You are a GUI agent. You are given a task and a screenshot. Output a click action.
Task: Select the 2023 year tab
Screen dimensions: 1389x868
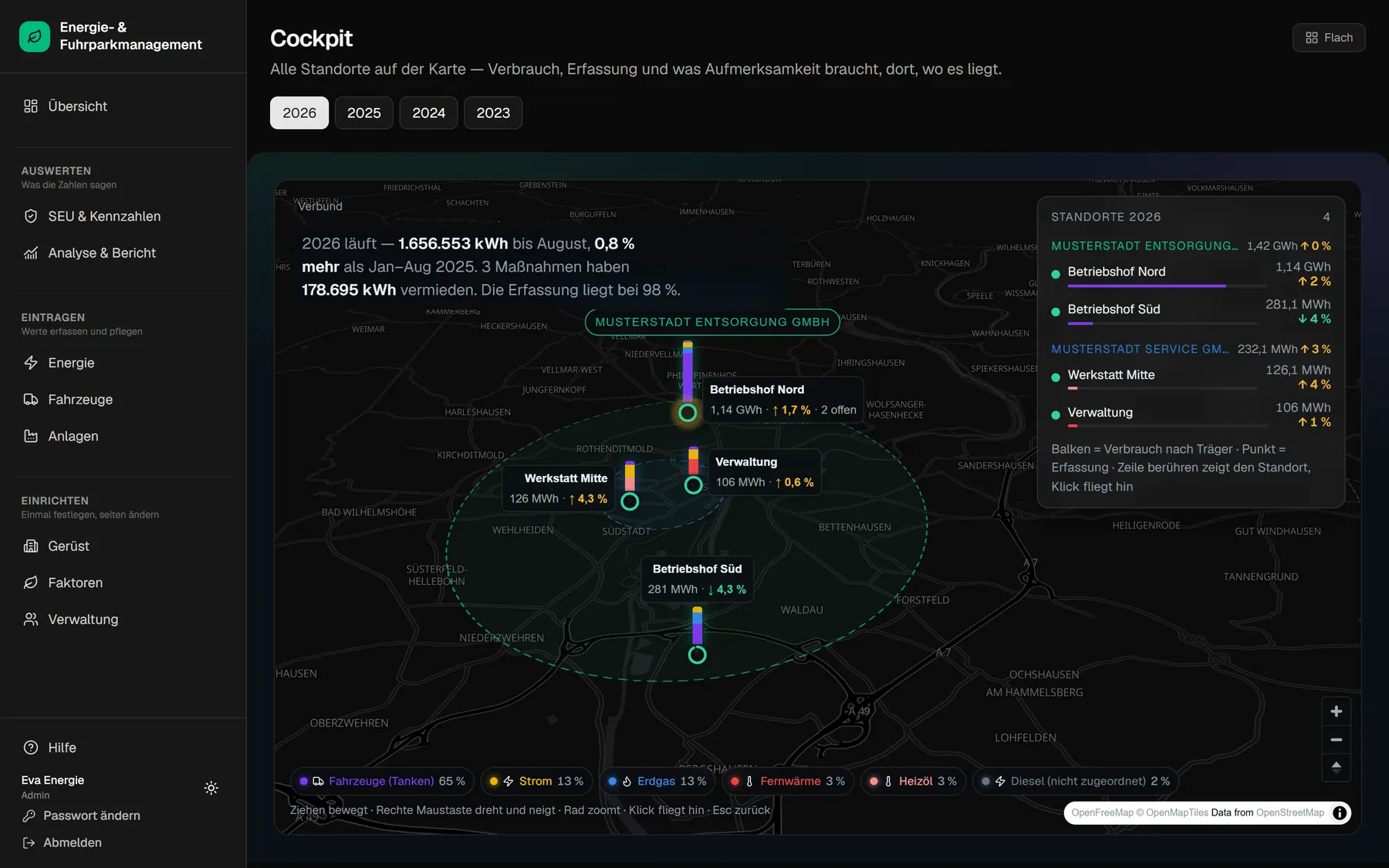click(x=493, y=113)
